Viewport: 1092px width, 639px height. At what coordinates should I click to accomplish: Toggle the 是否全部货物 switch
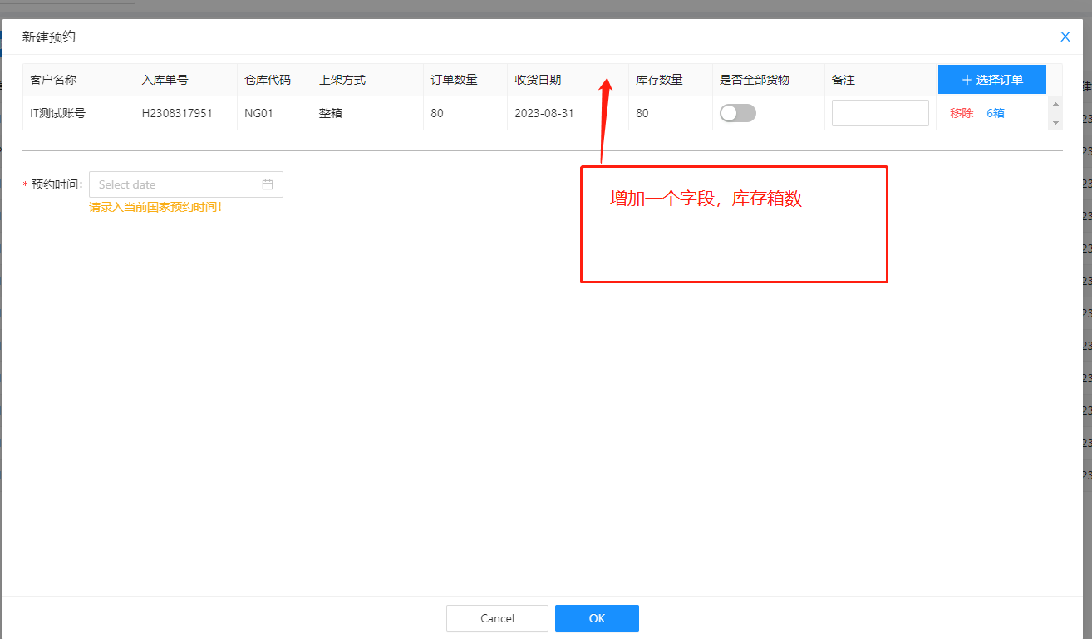tap(737, 113)
